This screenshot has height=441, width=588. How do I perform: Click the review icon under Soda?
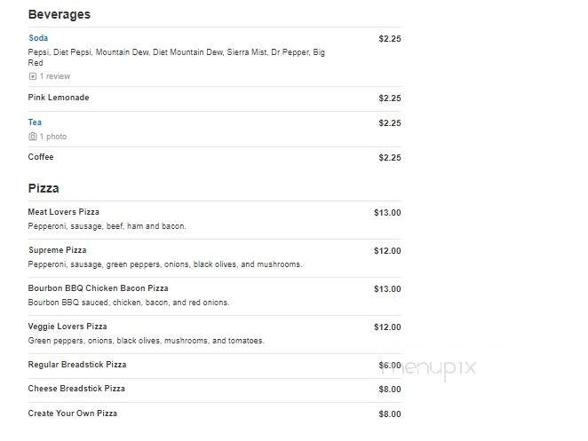pos(33,76)
